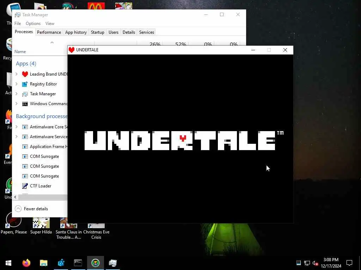This screenshot has width=361, height=270.
Task: Click the red heart icon in UNDERTALE title bar
Action: 72,50
